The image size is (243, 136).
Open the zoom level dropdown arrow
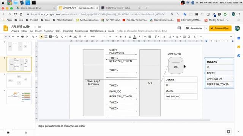pyautogui.click(x=36, y=37)
